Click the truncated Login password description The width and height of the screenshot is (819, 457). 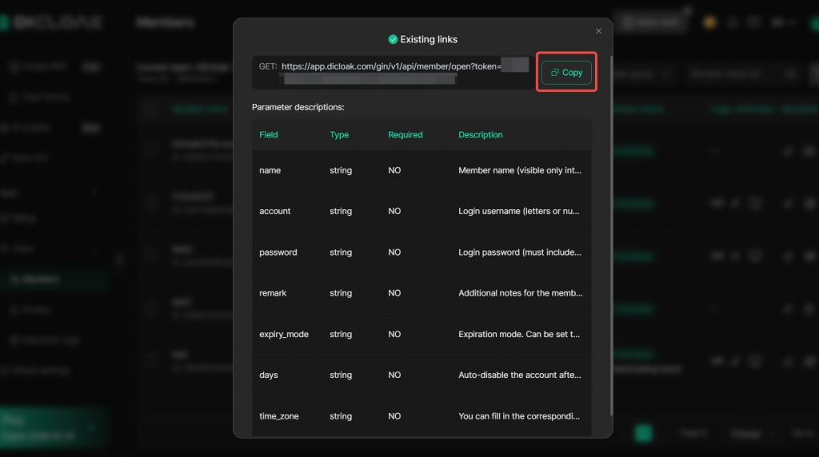tap(520, 252)
